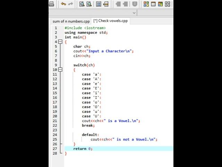The height and width of the screenshot is (167, 222).
Task: Click the Print icon in the toolbar
Action: 51,4
